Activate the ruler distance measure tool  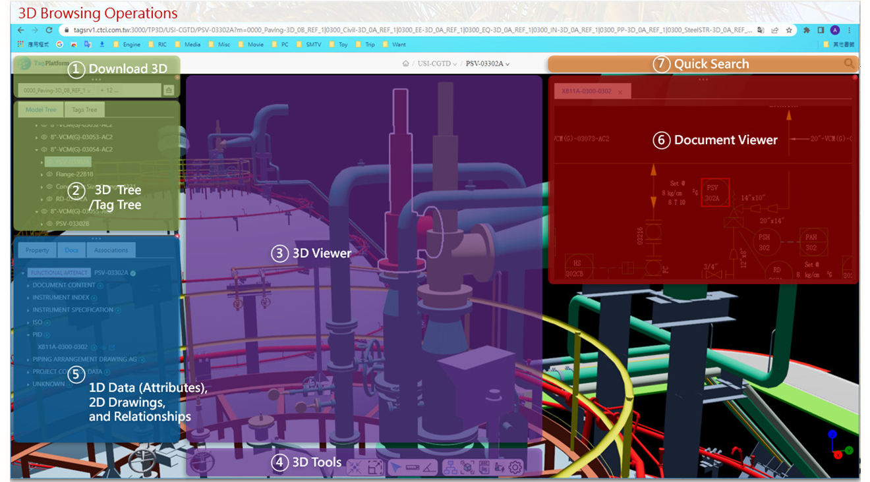(413, 468)
